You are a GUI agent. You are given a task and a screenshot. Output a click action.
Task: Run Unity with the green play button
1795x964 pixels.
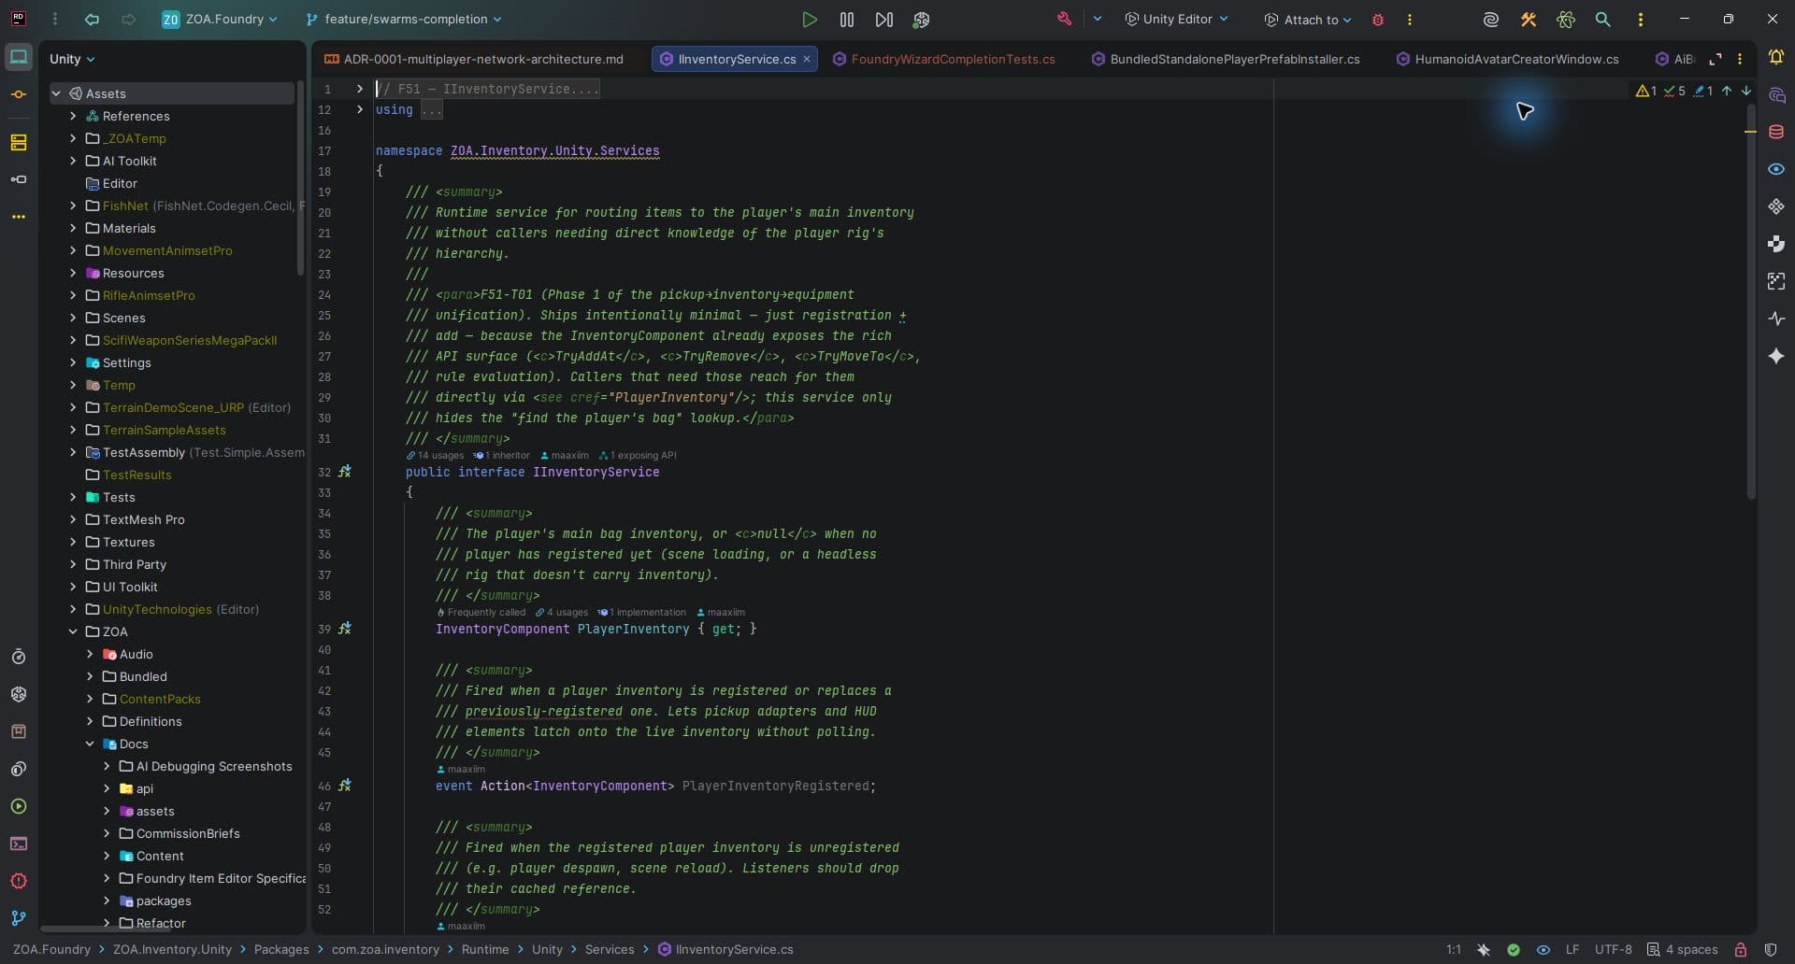click(810, 19)
